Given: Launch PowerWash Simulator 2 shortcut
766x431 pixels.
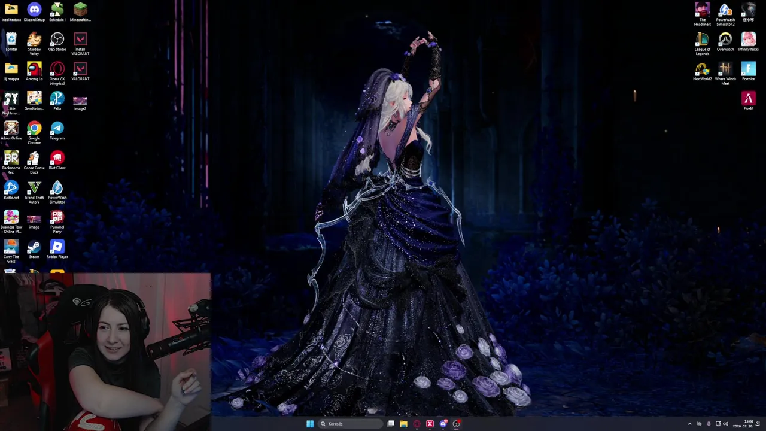Looking at the screenshot, I should pos(725,14).
